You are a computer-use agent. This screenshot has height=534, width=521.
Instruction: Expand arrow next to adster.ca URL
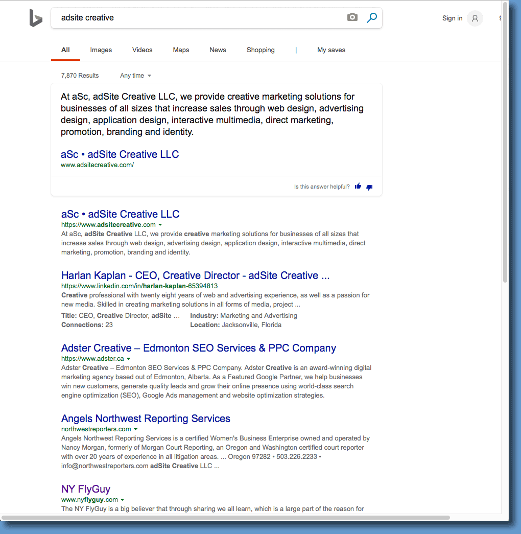128,359
